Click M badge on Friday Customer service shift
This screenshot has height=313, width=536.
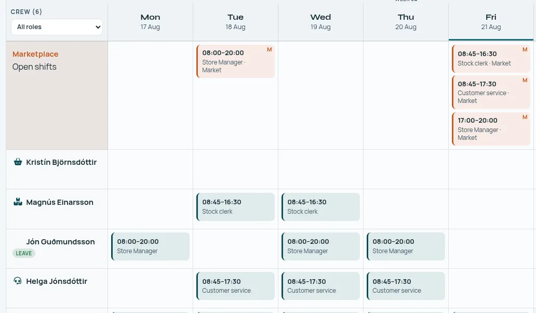[525, 80]
